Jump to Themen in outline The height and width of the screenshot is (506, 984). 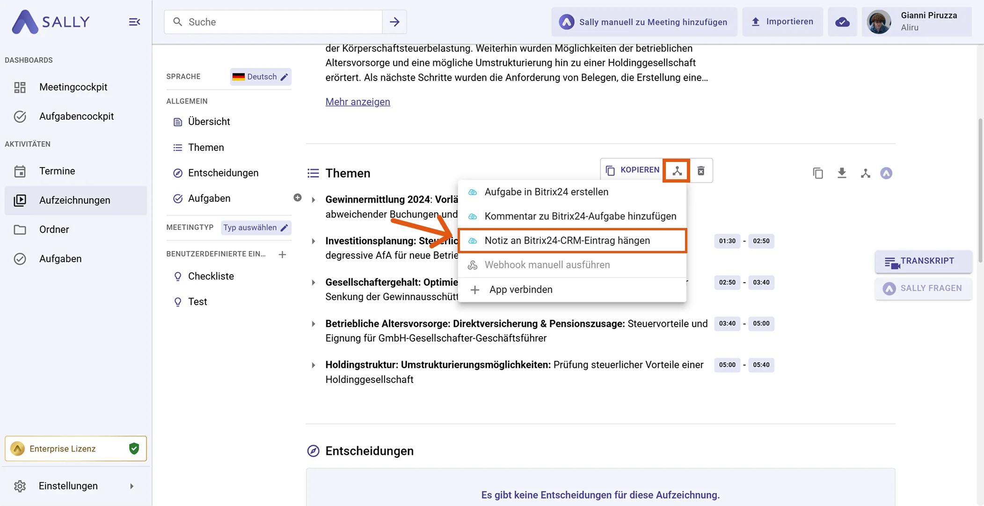tap(206, 147)
